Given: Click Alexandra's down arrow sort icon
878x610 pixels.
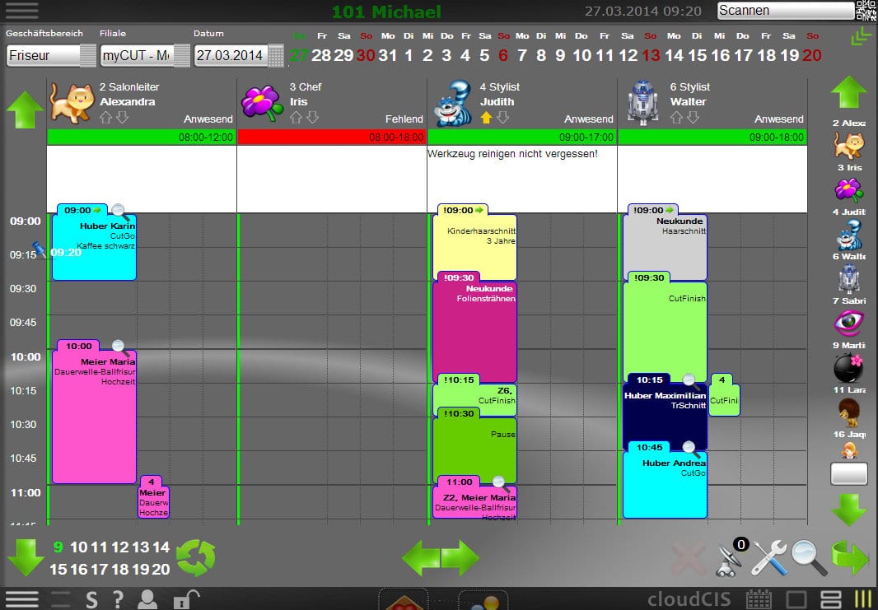Looking at the screenshot, I should (123, 118).
